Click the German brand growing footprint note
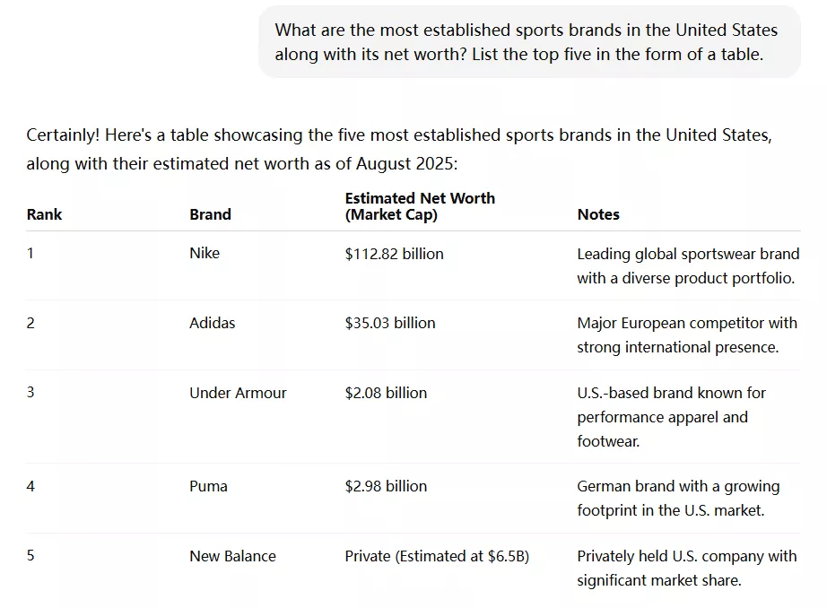 click(x=678, y=499)
